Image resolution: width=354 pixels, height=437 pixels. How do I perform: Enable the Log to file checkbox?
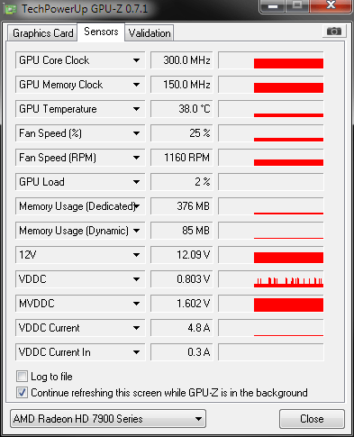point(22,377)
